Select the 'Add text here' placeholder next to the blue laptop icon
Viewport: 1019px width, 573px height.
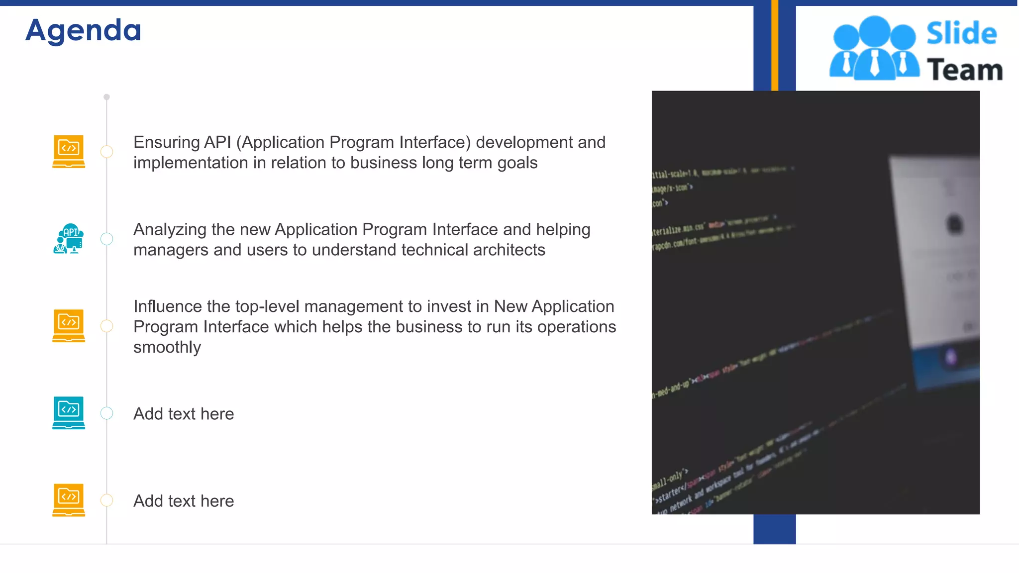point(184,414)
